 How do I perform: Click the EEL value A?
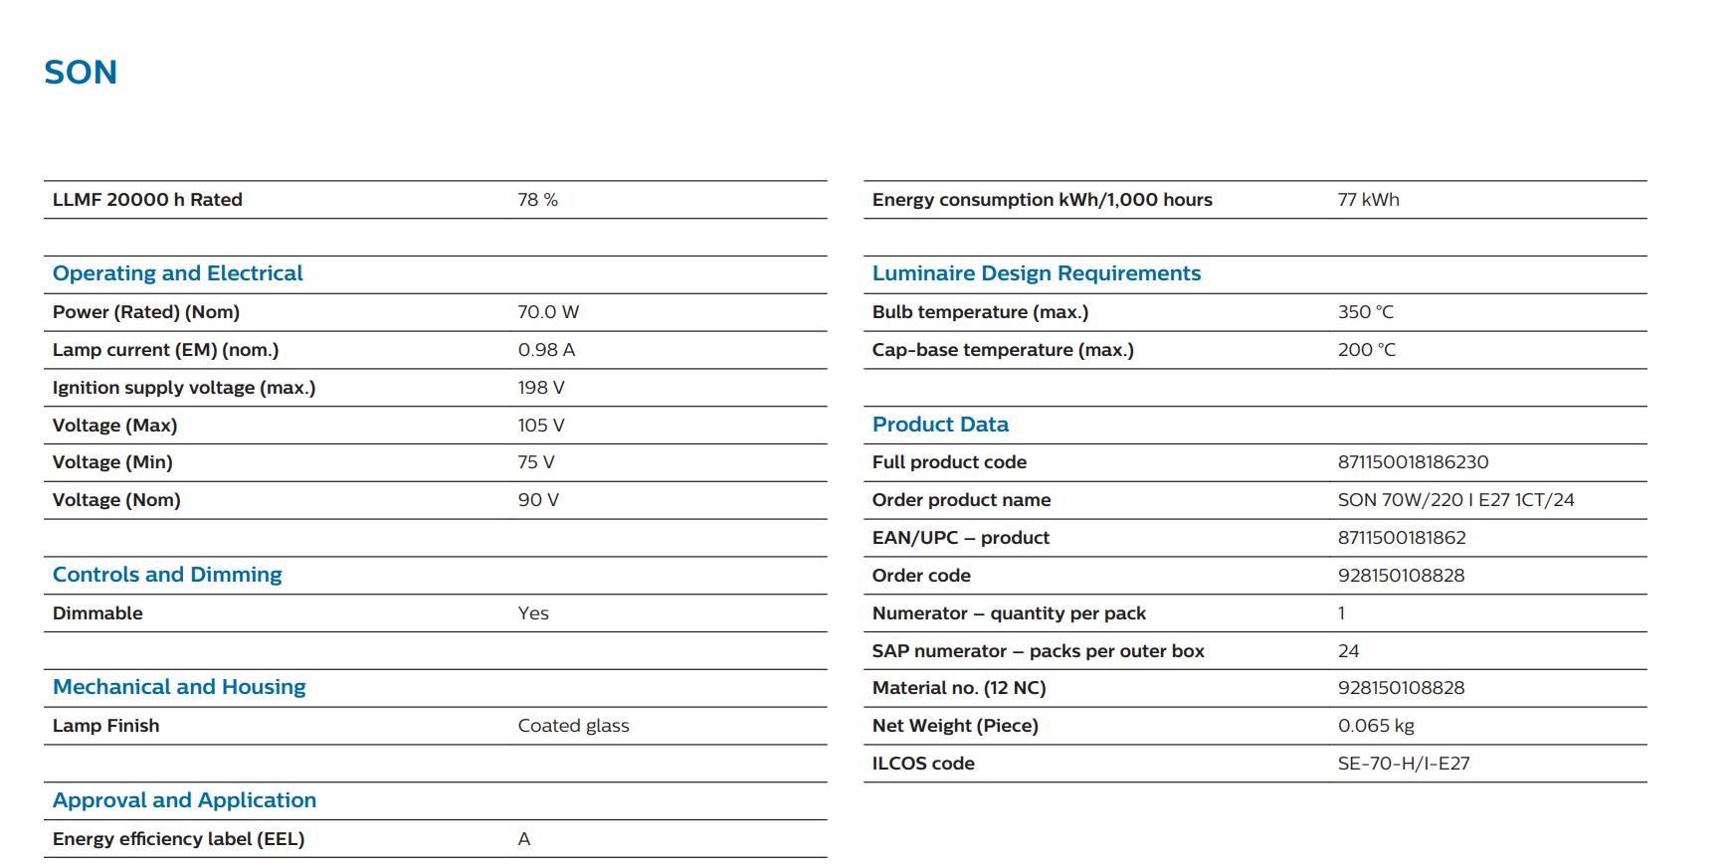pyautogui.click(x=524, y=839)
